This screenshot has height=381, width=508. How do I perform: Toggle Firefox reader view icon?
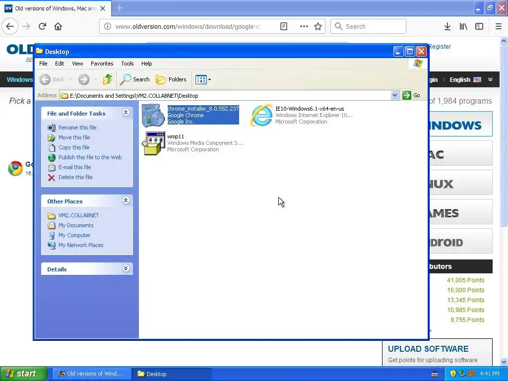coord(283,26)
